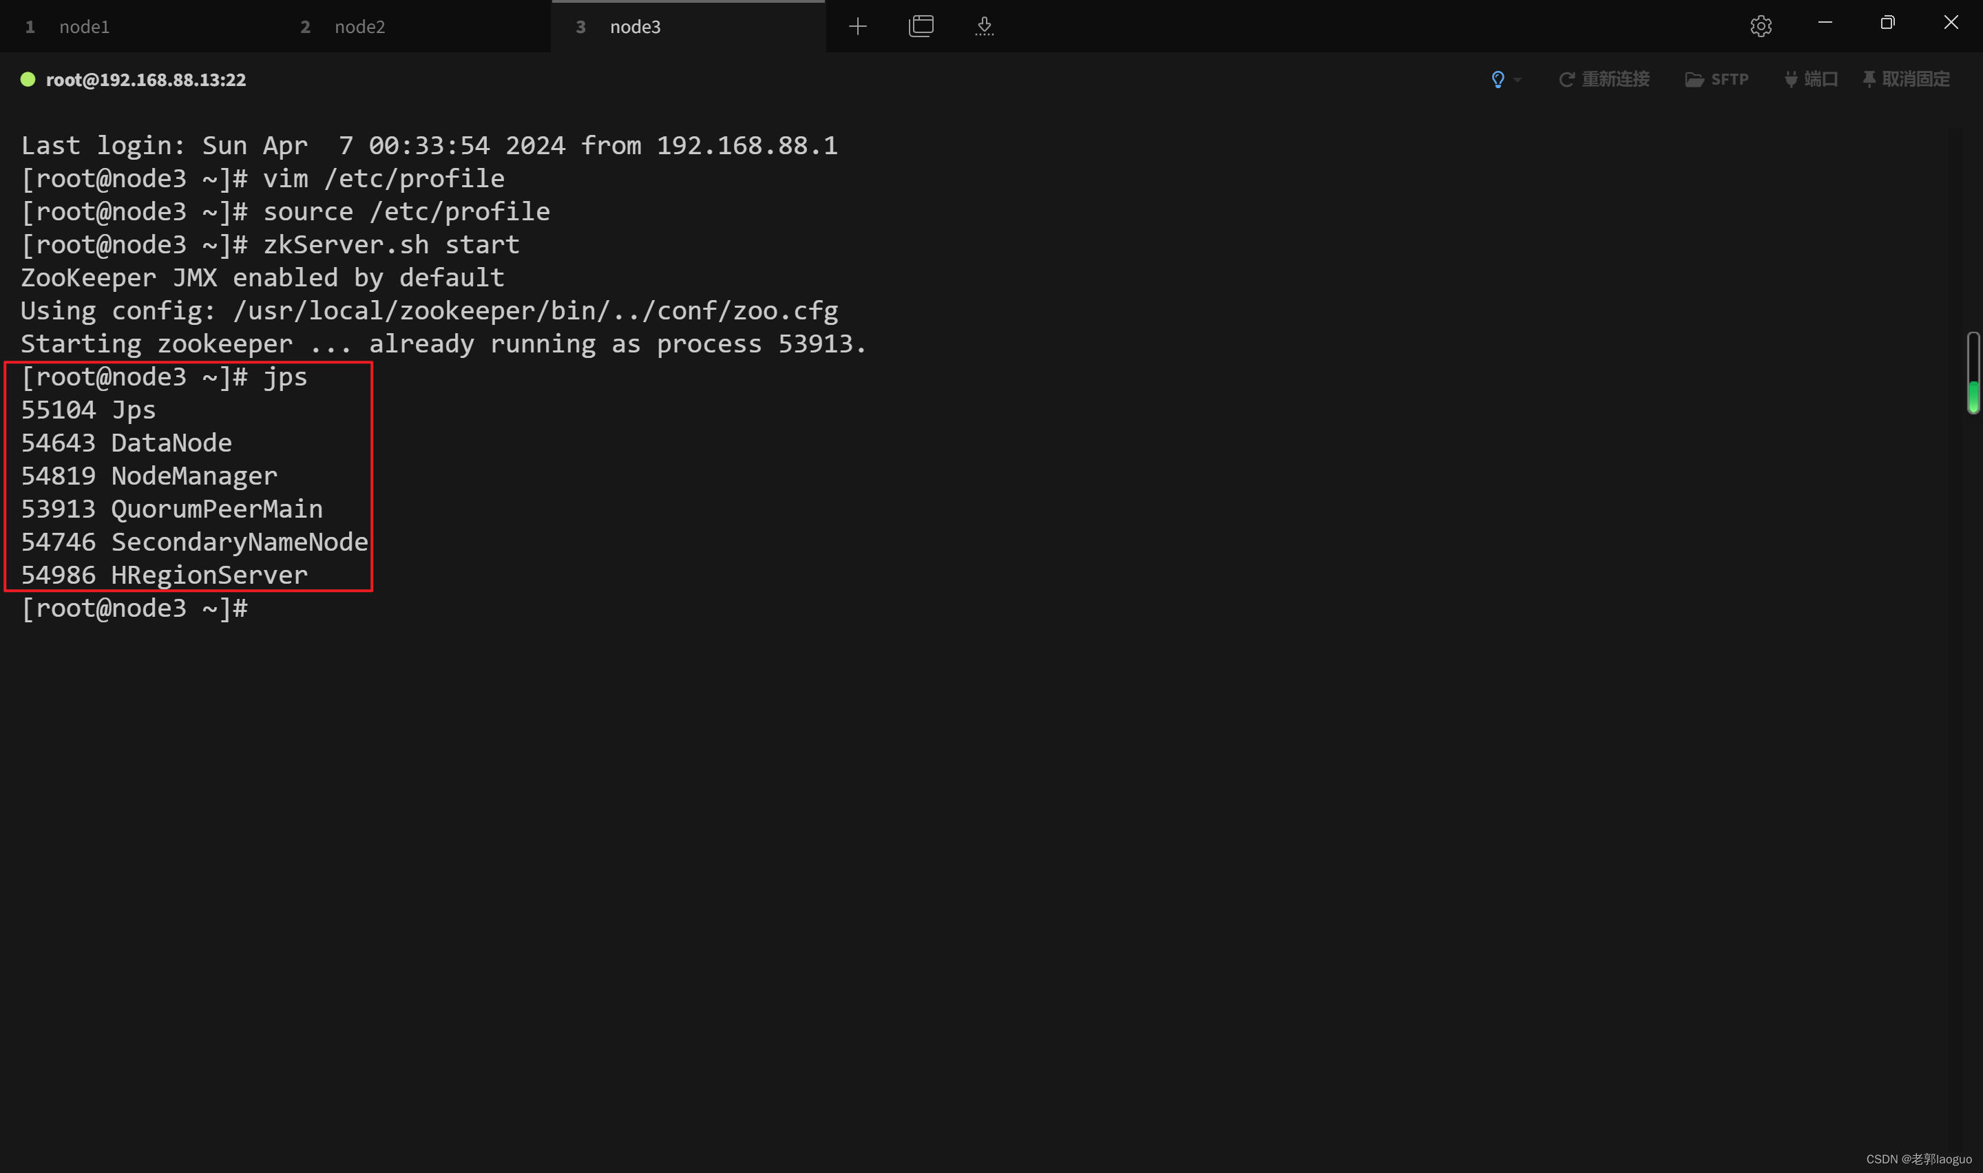Image resolution: width=1983 pixels, height=1173 pixels.
Task: Toggle 取消固定 unpin toolbar
Action: pos(1907,79)
